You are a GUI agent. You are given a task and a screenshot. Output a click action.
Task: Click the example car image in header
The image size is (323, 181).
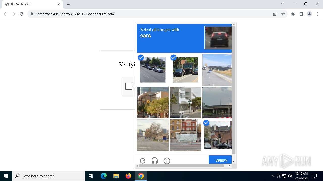coord(218,37)
